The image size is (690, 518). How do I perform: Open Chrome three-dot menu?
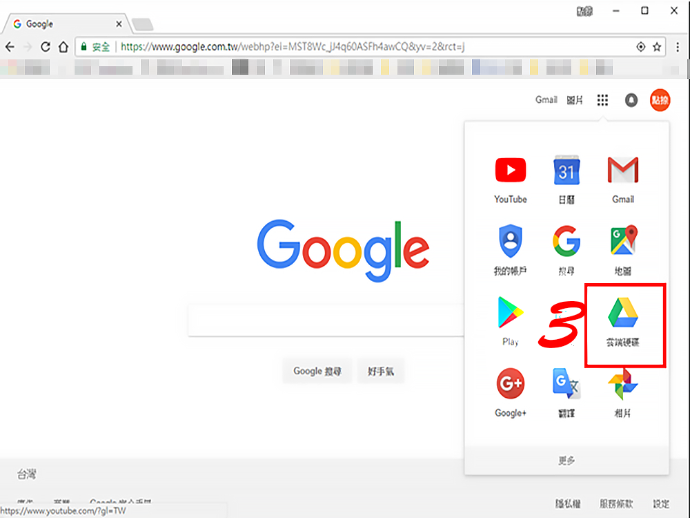click(x=678, y=47)
